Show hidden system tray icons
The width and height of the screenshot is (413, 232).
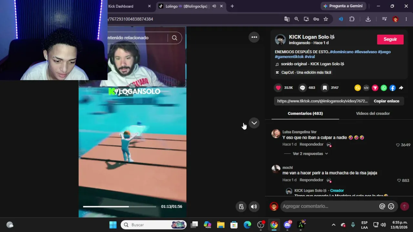click(334, 225)
